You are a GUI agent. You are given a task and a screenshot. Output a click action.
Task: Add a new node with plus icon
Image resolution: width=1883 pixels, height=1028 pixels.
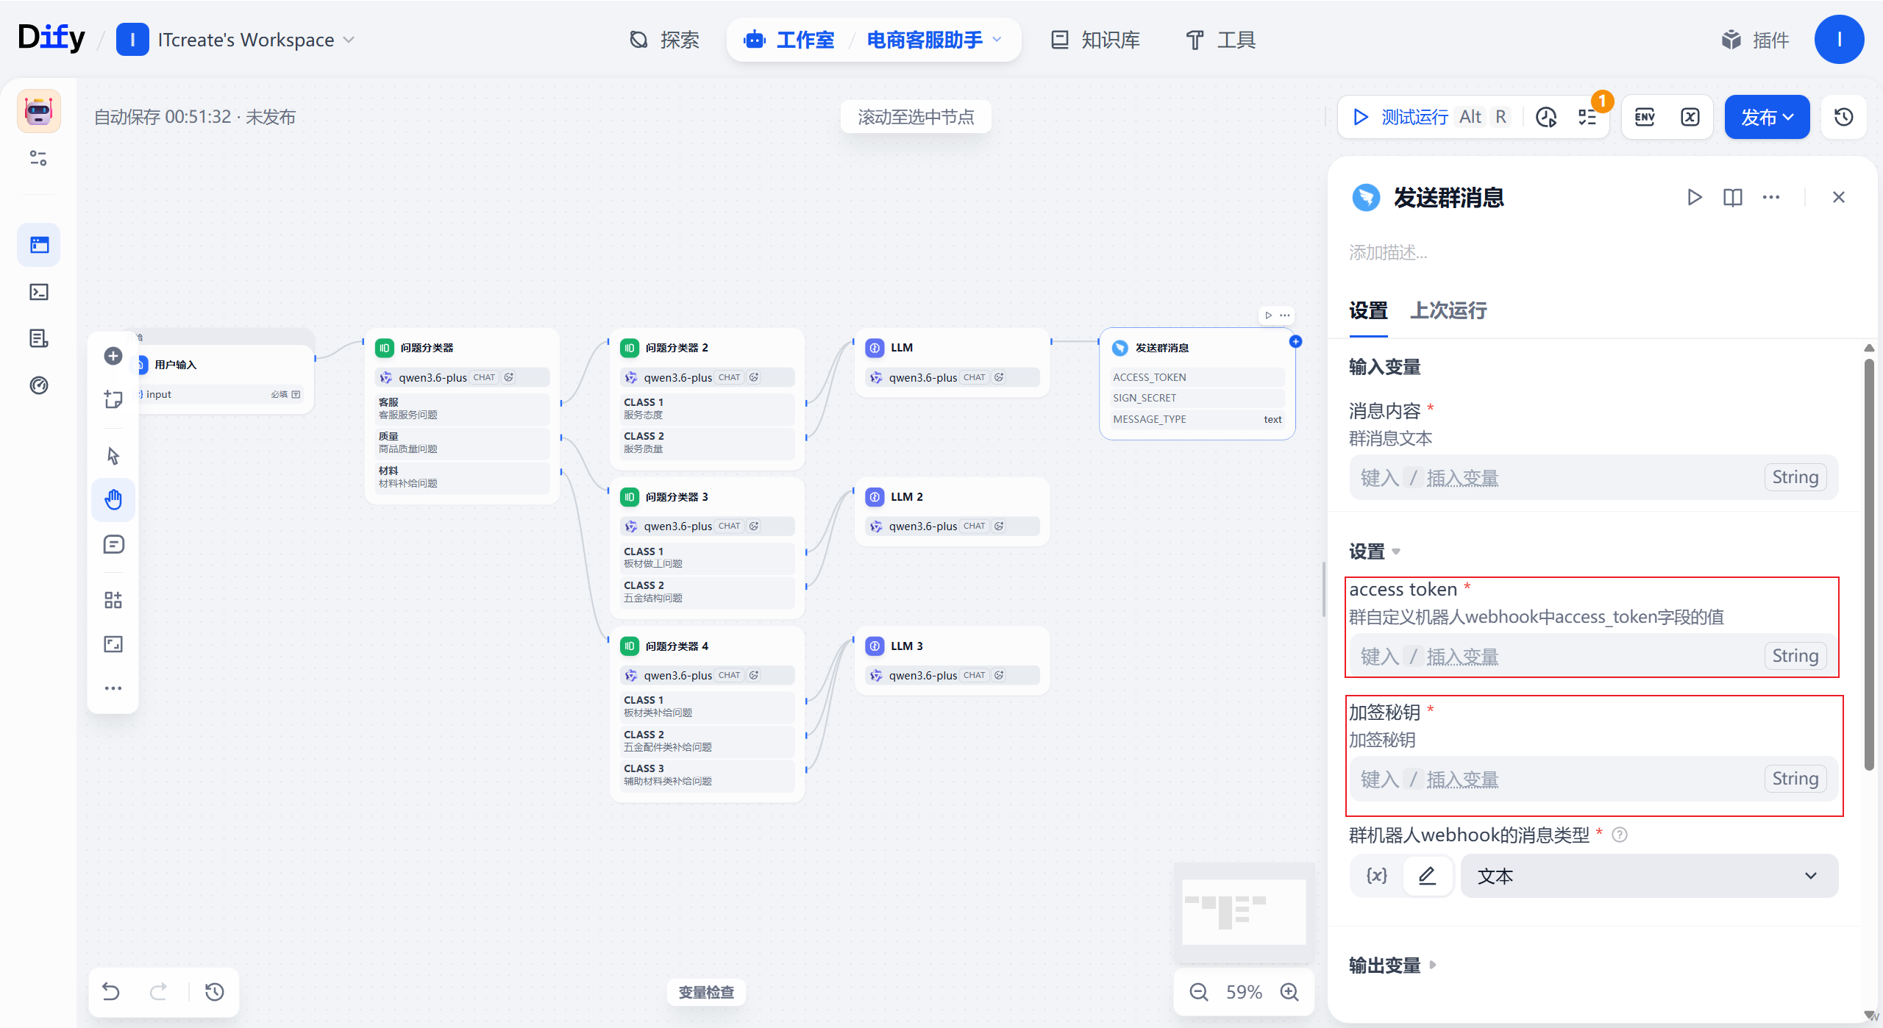click(113, 356)
